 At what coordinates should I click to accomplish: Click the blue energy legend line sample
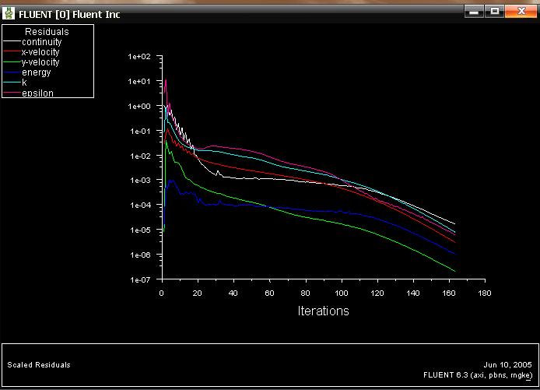point(12,72)
